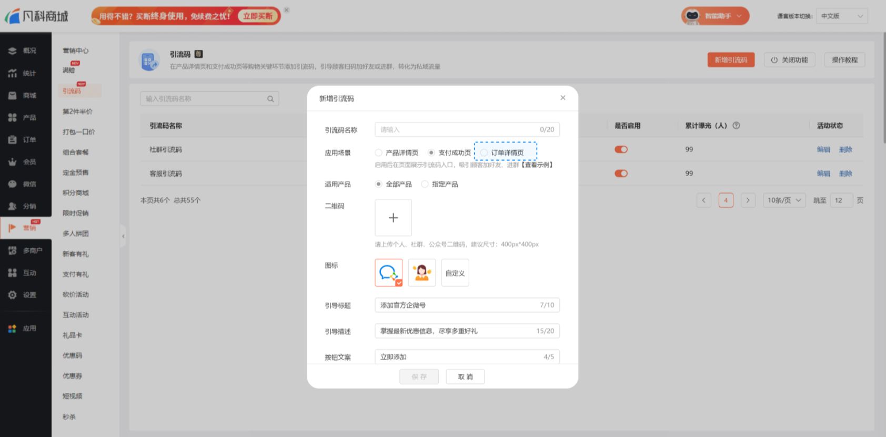This screenshot has width=886, height=437.
Task: Open 第2件半价 submenu item
Action: pos(77,111)
